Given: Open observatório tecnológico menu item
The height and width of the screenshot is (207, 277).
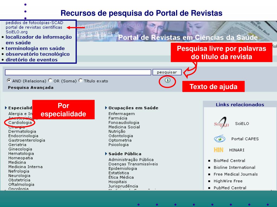Looking at the screenshot, I should (38, 54).
